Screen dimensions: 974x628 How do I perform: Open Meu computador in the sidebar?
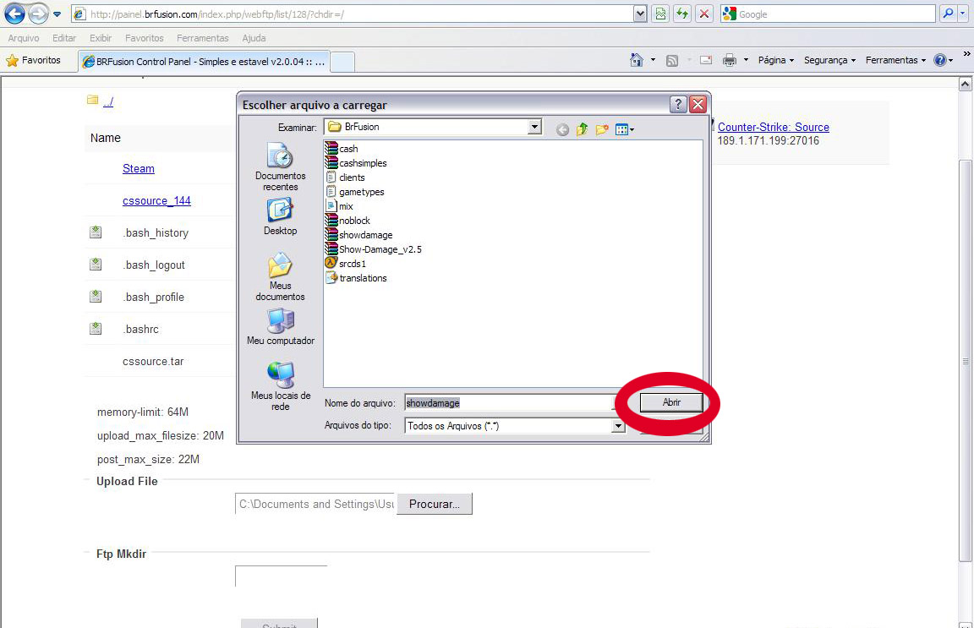click(x=280, y=321)
